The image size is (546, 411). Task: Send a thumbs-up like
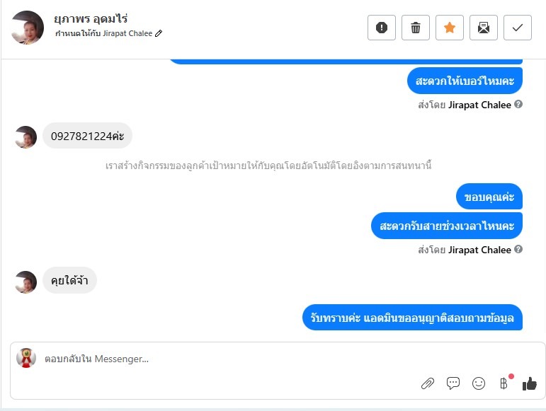(x=530, y=383)
